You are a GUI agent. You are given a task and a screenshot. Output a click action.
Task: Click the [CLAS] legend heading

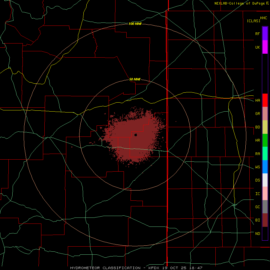pos(253,21)
